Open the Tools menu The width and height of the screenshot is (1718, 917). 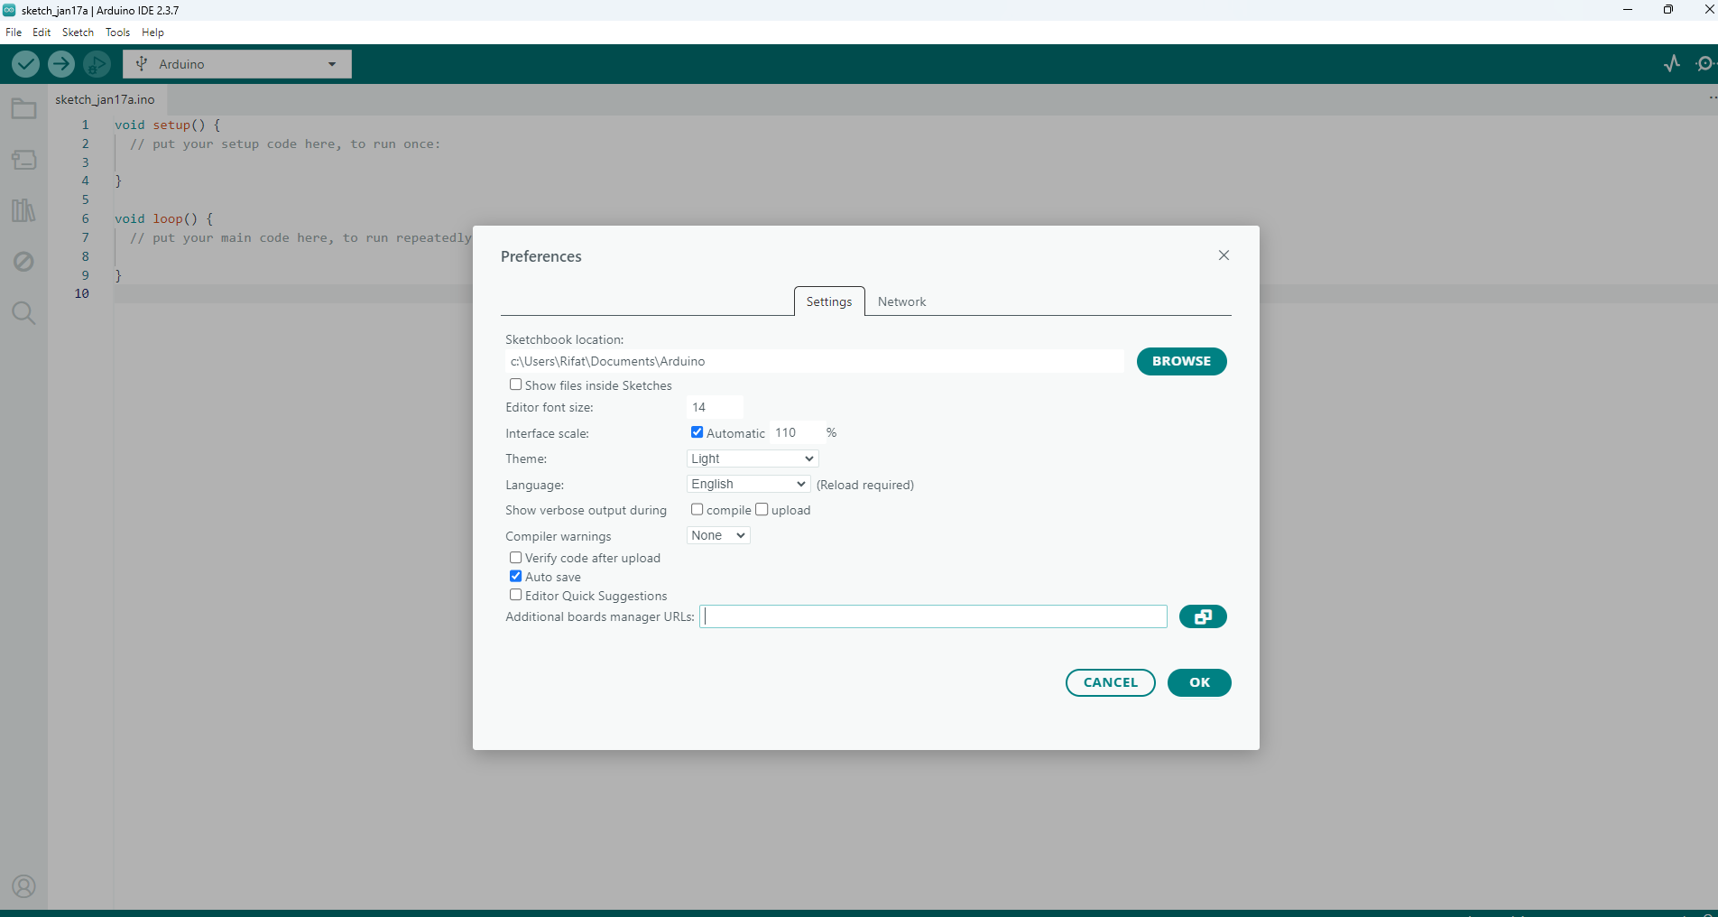coord(117,32)
